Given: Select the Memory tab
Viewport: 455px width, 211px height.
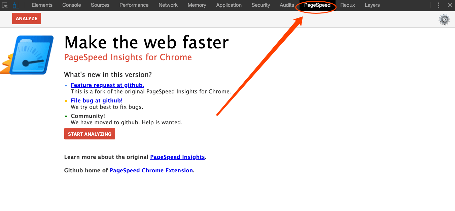Looking at the screenshot, I should tap(197, 5).
